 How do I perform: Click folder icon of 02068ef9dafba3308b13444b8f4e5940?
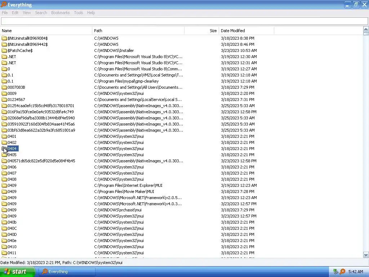[x=4, y=118]
